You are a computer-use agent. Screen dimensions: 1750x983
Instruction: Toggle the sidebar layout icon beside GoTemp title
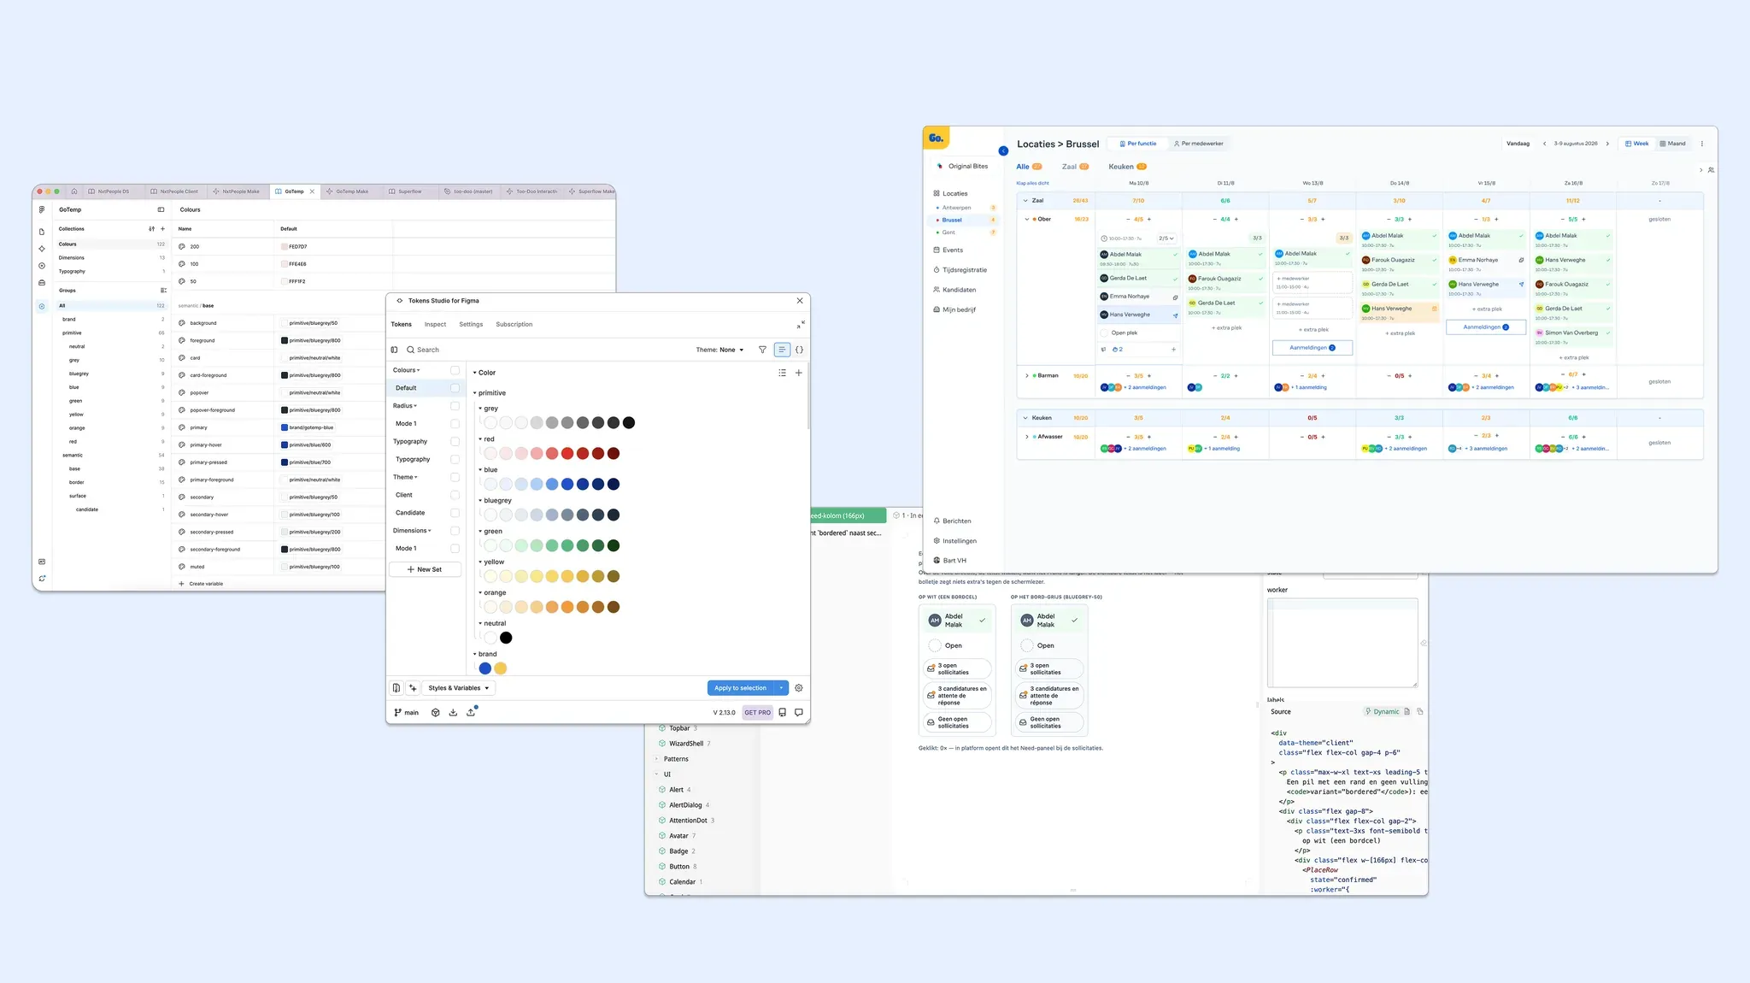(161, 209)
